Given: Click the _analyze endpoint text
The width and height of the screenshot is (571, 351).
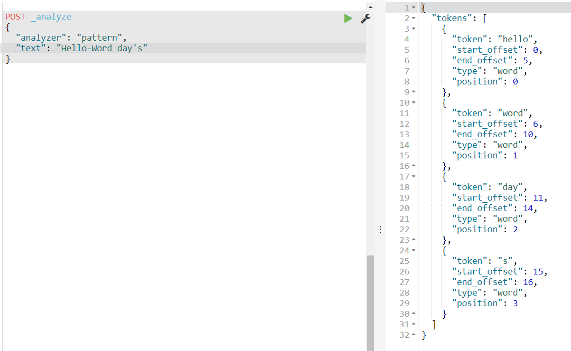Looking at the screenshot, I should pos(51,17).
